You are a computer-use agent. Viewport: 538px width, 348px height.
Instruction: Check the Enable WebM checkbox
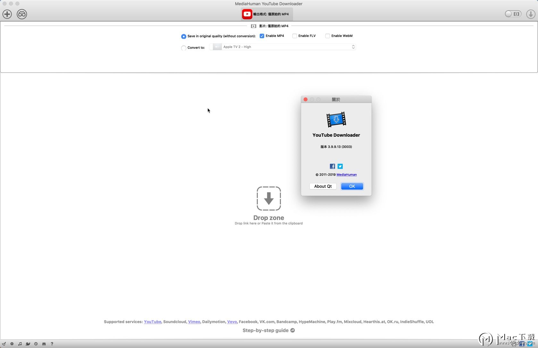[x=328, y=36]
